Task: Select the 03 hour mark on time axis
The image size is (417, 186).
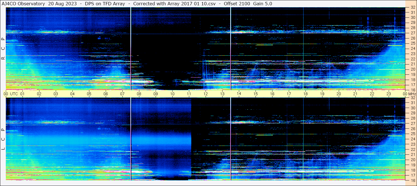Action: (x=56, y=94)
